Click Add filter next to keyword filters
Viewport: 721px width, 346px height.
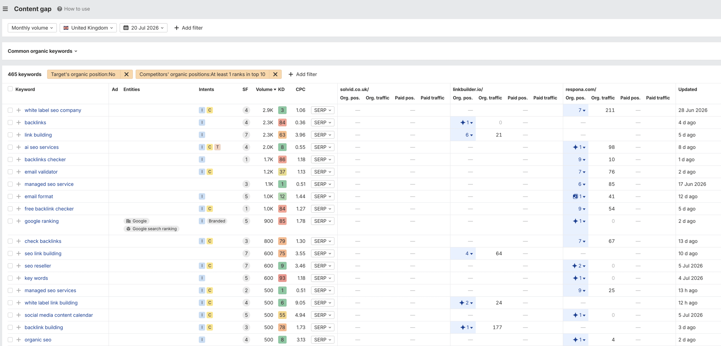tap(303, 74)
